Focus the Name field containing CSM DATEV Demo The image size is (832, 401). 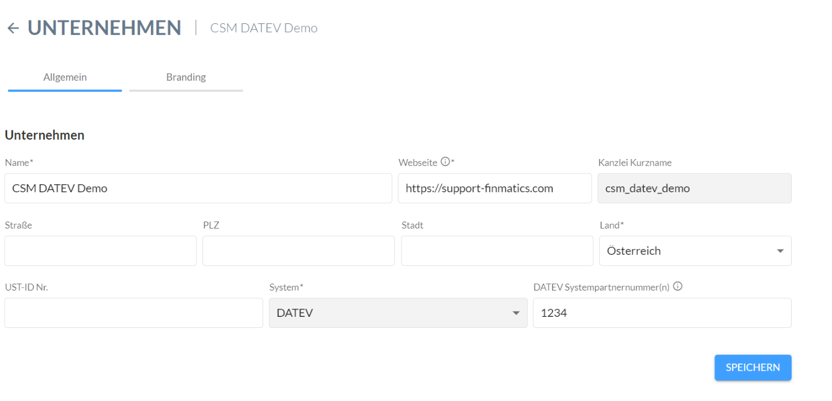click(x=198, y=188)
